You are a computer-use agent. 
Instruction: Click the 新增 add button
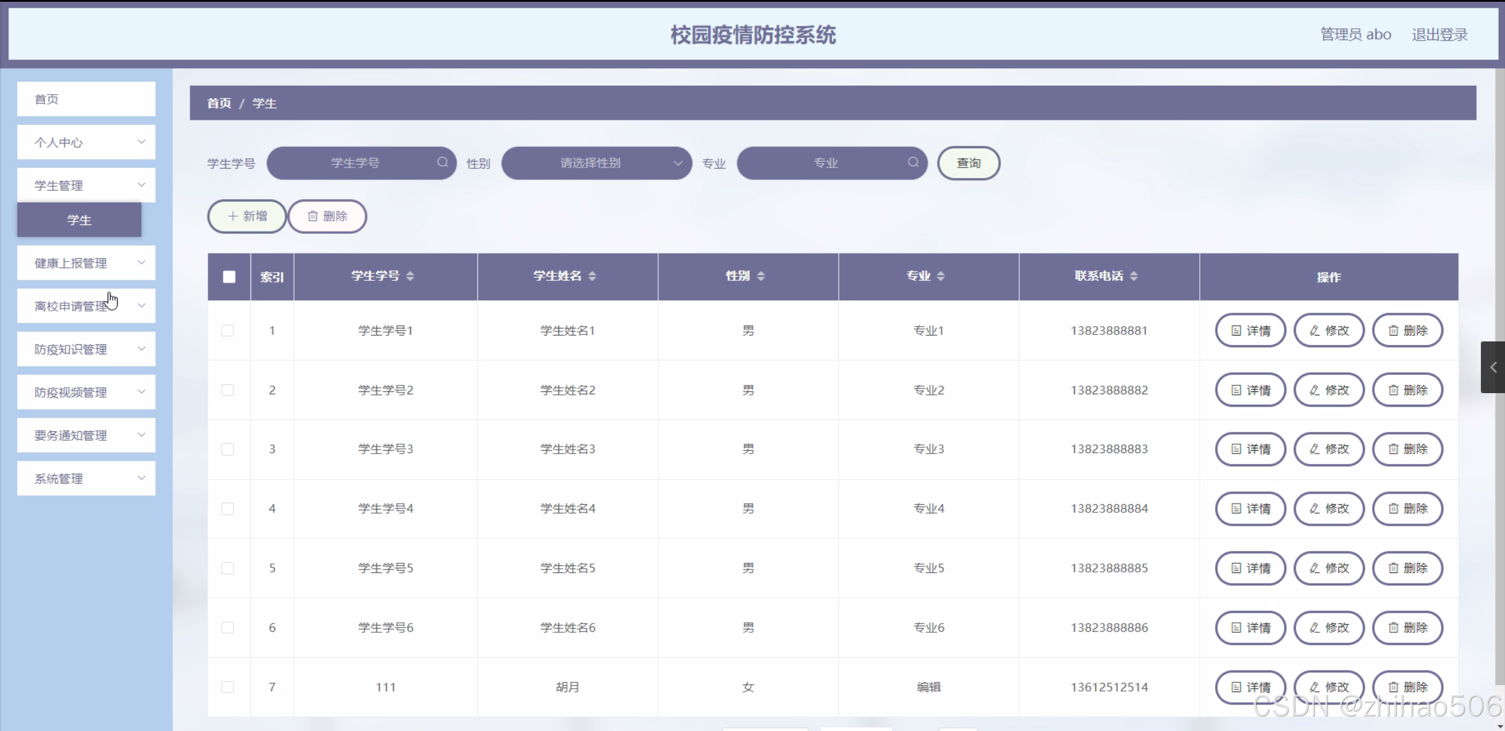click(x=247, y=216)
